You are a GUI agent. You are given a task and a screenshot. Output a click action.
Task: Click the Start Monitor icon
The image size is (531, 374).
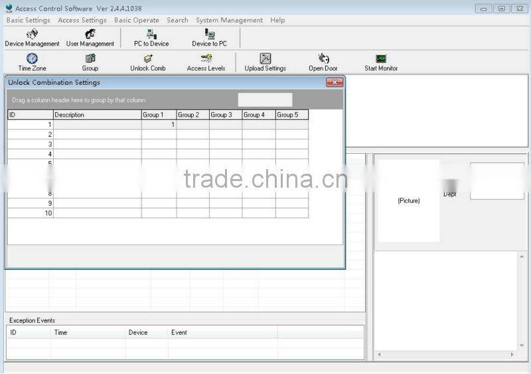point(381,62)
